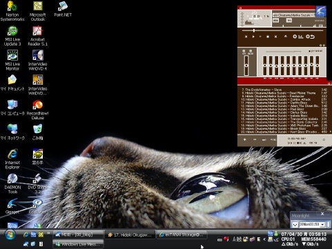The width and height of the screenshot is (332, 249).
Task: Click album art thumbnail in player
Action: coord(321,11)
